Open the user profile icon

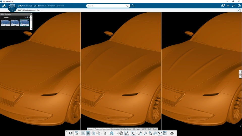[223, 6]
